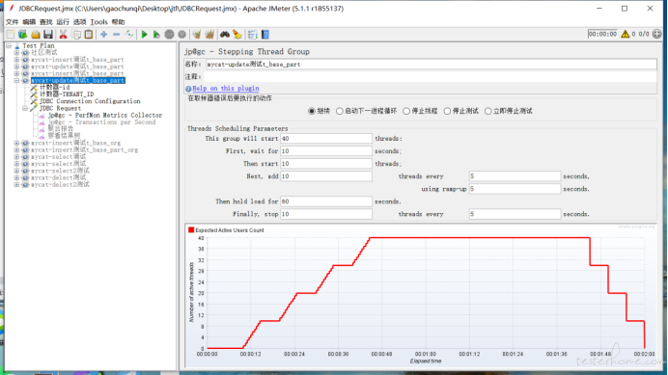Viewport: 668px width, 375px height.
Task: Click the 'First, wait for' seconds field
Action: 326,151
